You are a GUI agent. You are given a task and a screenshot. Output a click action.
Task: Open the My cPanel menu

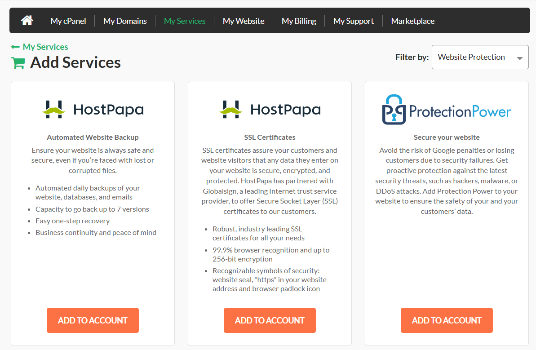68,21
